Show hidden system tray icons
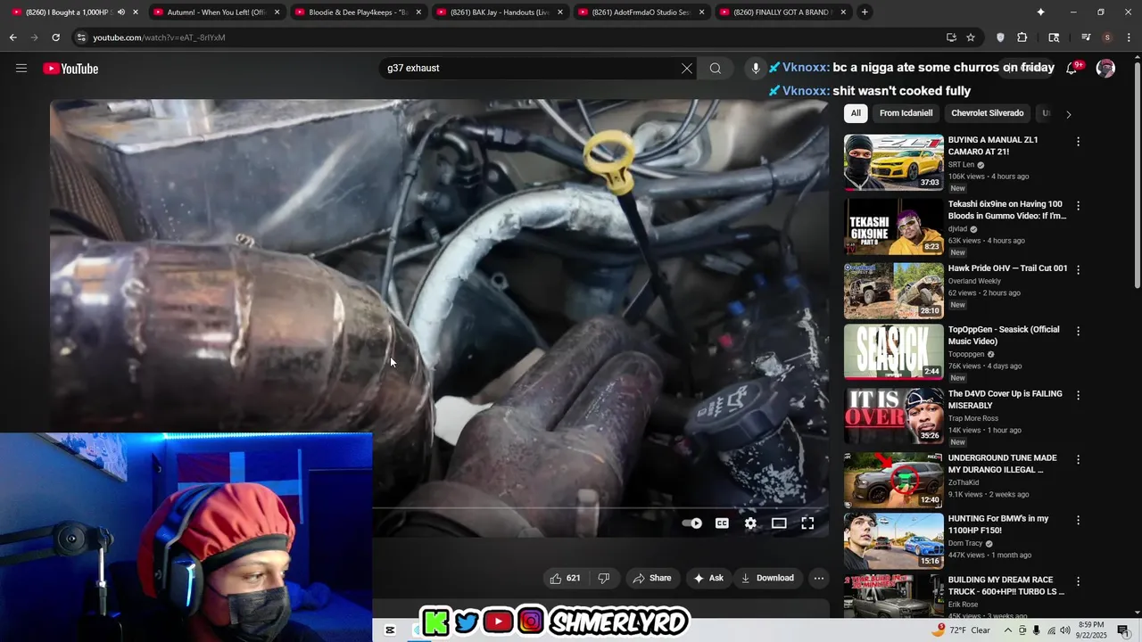 click(x=1008, y=630)
